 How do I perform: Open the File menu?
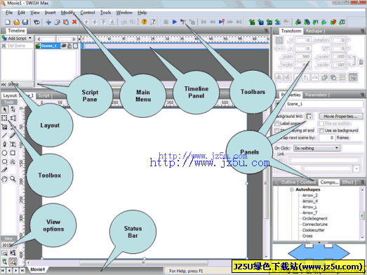tap(9, 13)
